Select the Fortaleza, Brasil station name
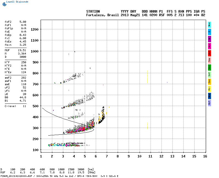The width and height of the screenshot is (219, 178). (103, 15)
